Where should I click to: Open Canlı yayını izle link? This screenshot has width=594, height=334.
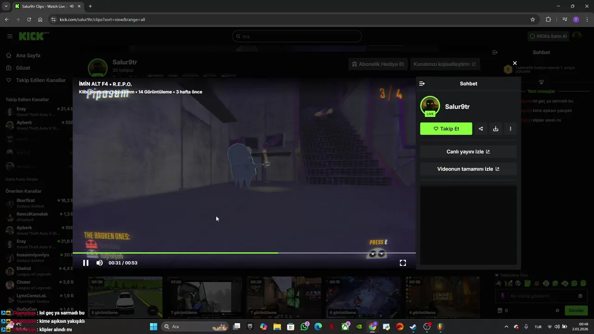point(468,152)
